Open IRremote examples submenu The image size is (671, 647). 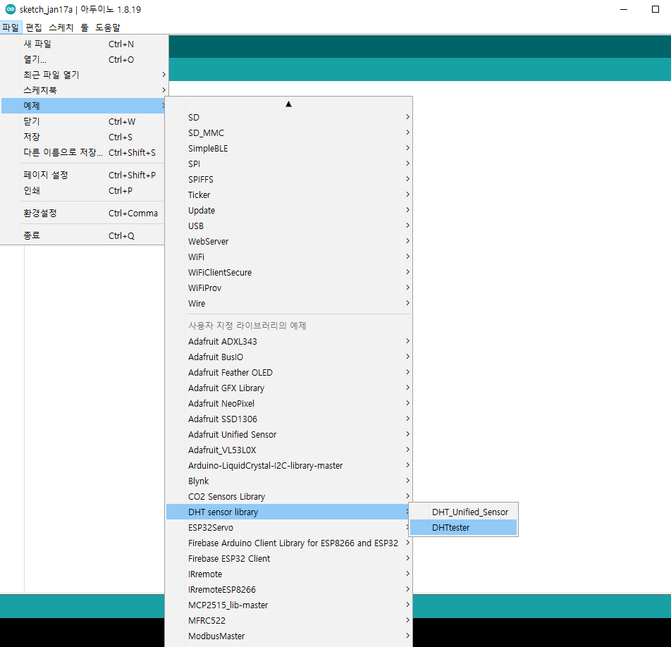point(289,574)
